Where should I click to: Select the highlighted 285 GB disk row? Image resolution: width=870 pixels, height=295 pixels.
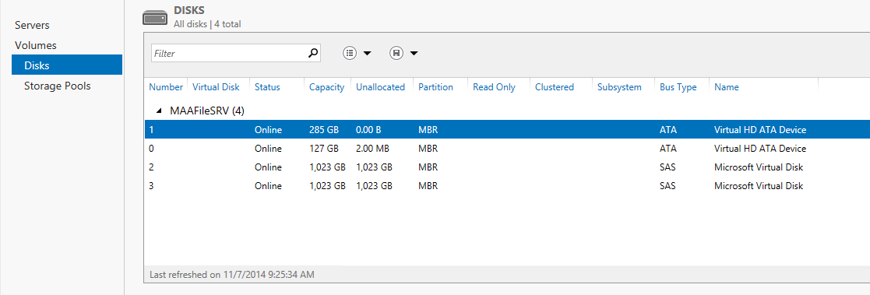click(x=506, y=130)
